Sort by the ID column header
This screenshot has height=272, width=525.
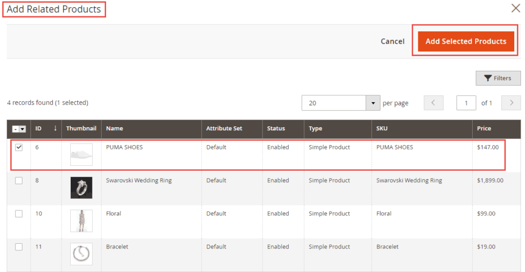[x=46, y=129]
